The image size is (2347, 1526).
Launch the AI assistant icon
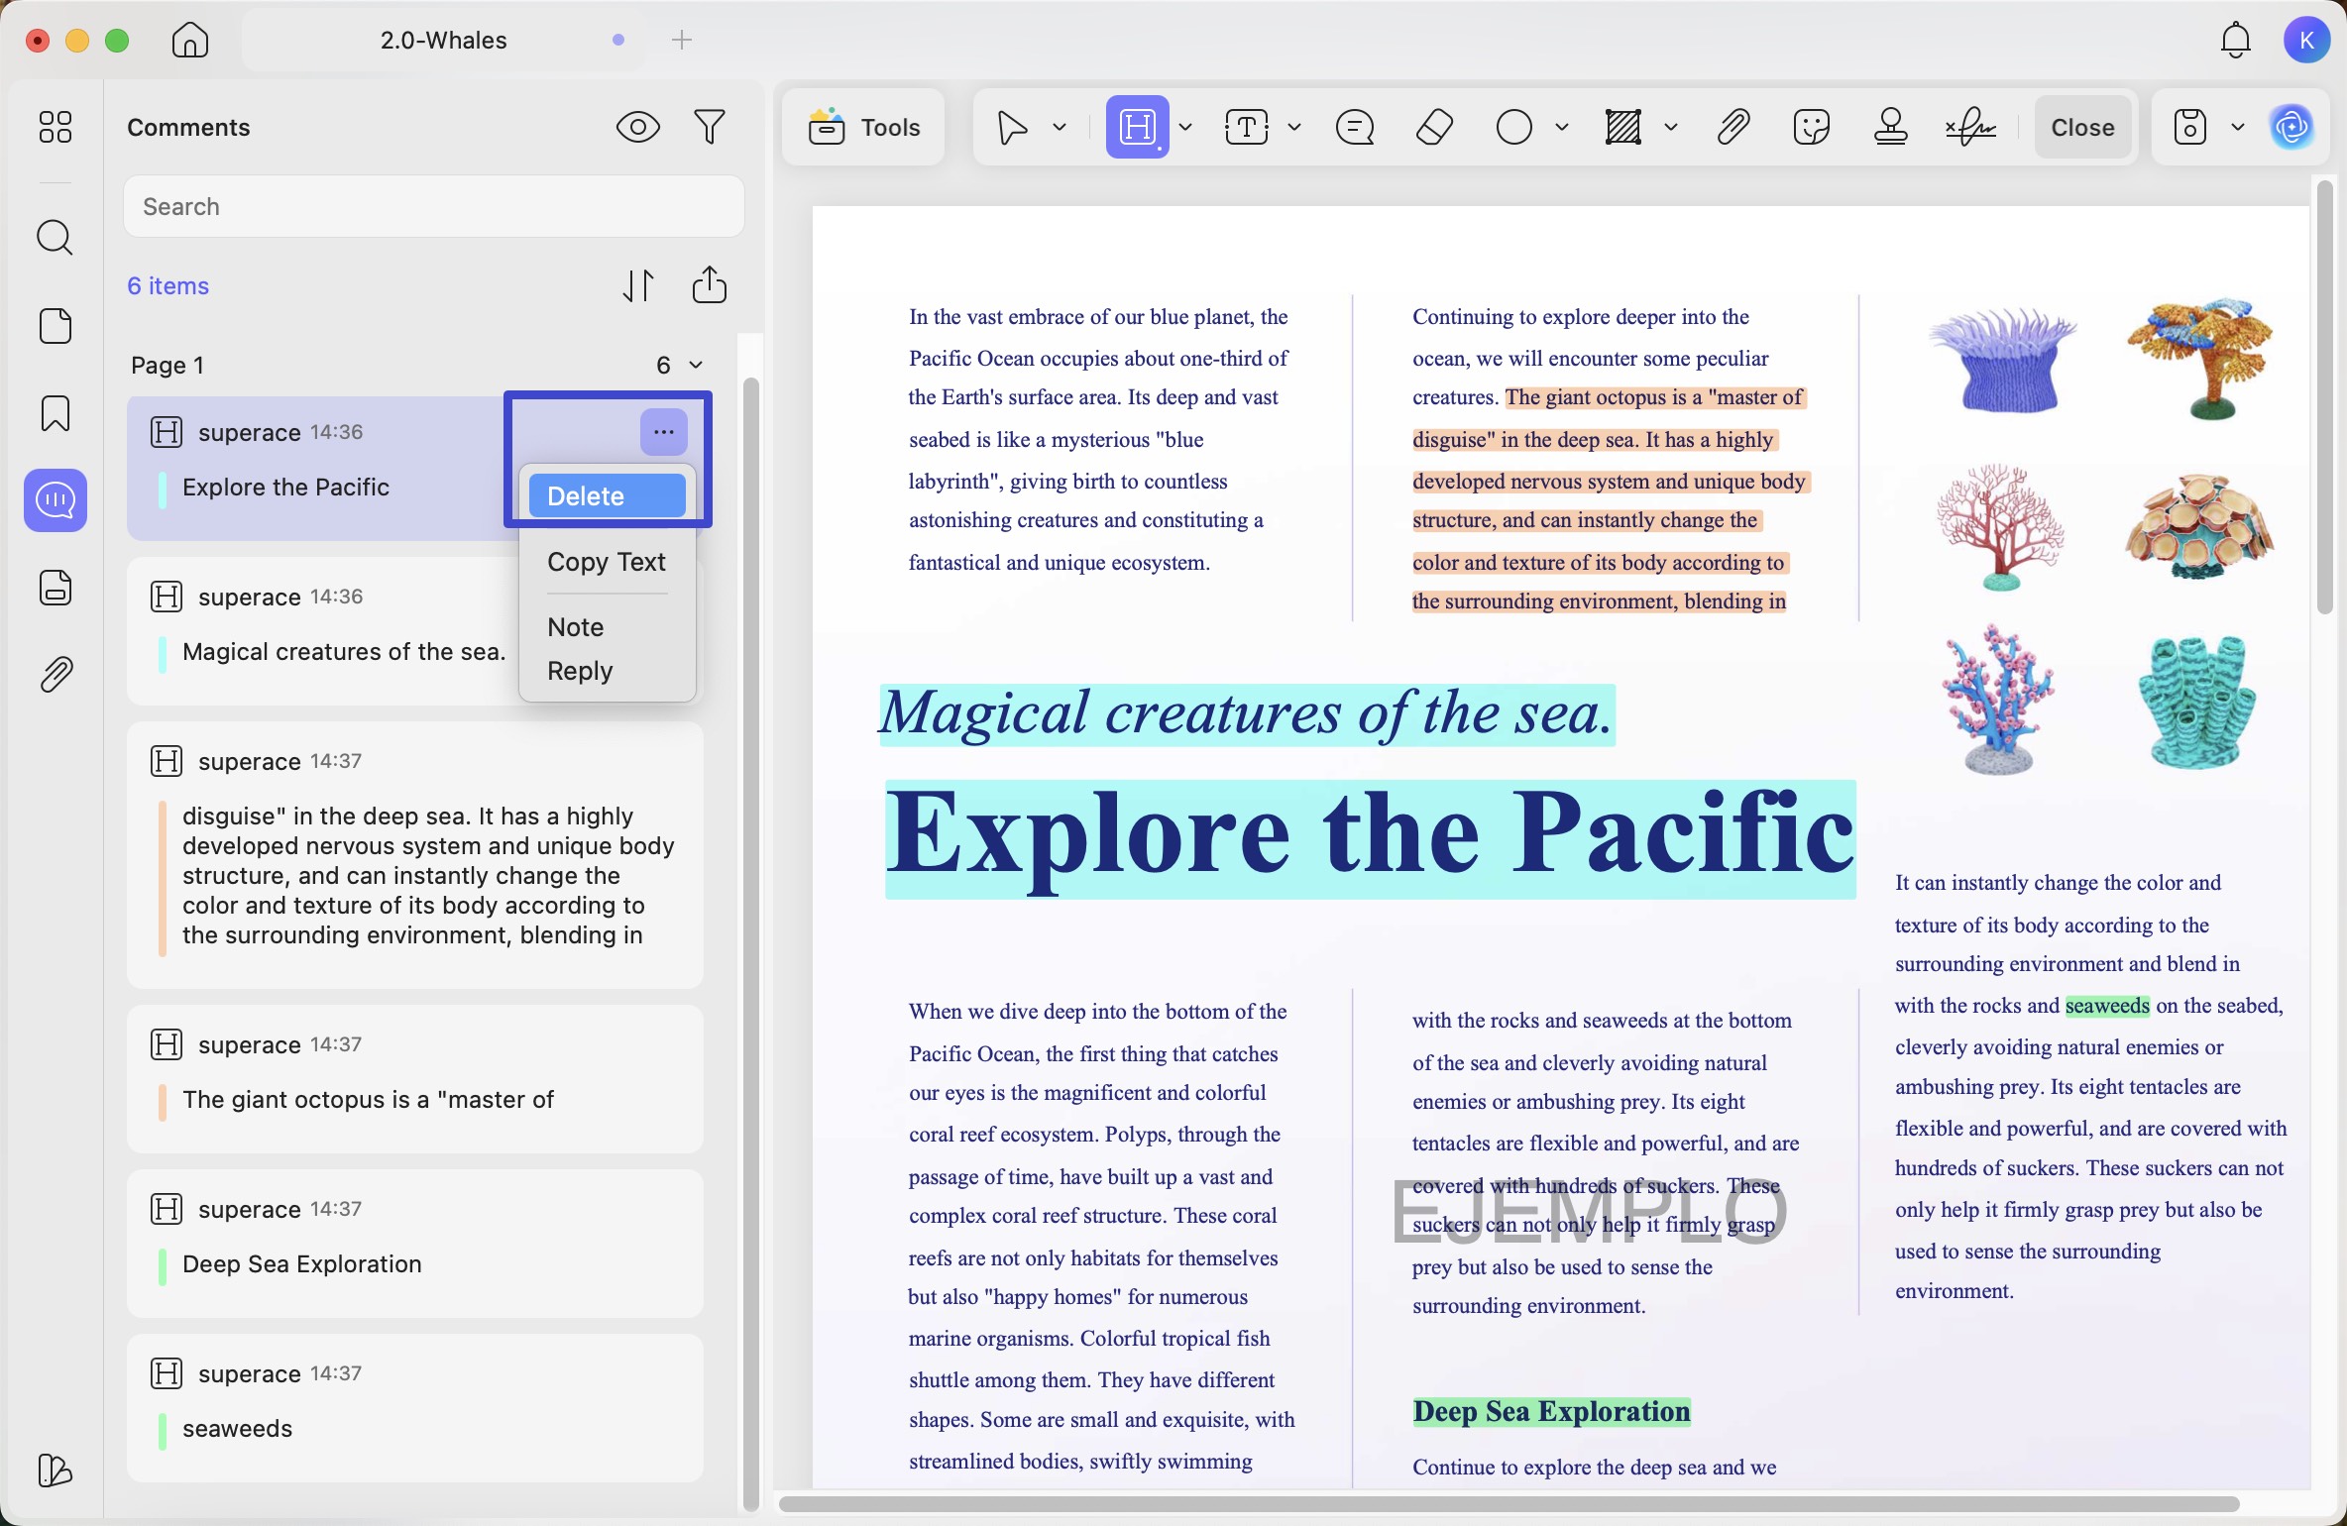2291,127
